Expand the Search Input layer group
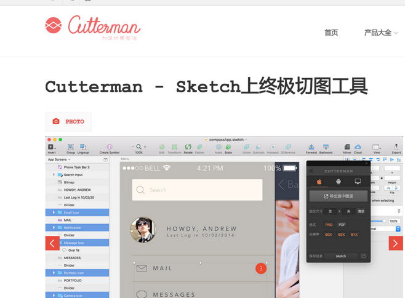The image size is (405, 298). [x=54, y=175]
